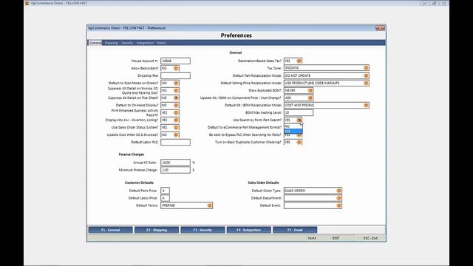The image size is (473, 266).
Task: Open Default Kit/BOM Recalculation Mode dropdown arrow
Action: (366, 105)
